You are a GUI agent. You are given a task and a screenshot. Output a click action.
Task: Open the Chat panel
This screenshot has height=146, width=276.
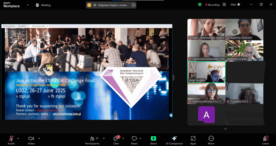(116, 138)
